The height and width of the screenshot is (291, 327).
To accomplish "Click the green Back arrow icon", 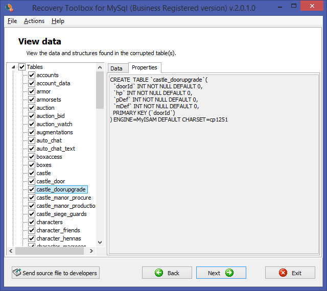I will tap(159, 273).
